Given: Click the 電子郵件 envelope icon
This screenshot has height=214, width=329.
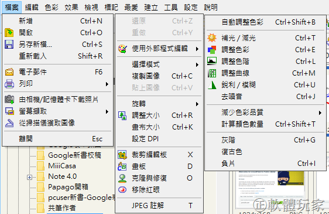Looking at the screenshot, I should coord(9,72).
